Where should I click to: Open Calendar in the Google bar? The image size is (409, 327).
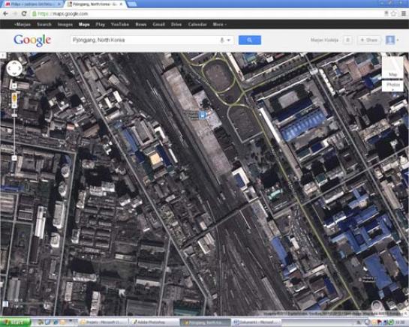pyautogui.click(x=197, y=25)
